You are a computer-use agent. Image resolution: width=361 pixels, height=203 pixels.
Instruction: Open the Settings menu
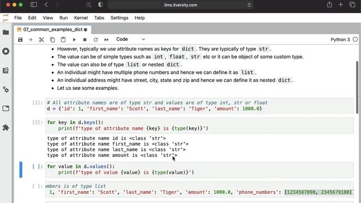click(x=119, y=17)
